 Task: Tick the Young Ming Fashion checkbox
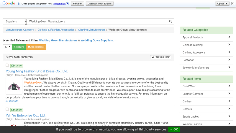[7, 65]
